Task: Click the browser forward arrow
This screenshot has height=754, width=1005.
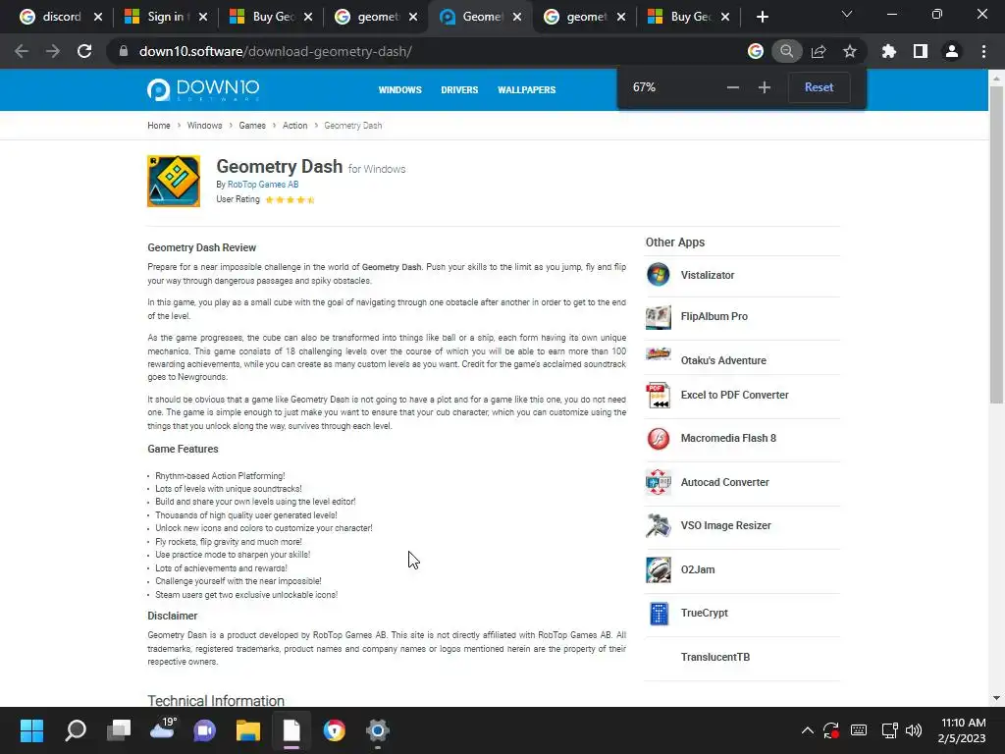Action: pyautogui.click(x=53, y=51)
